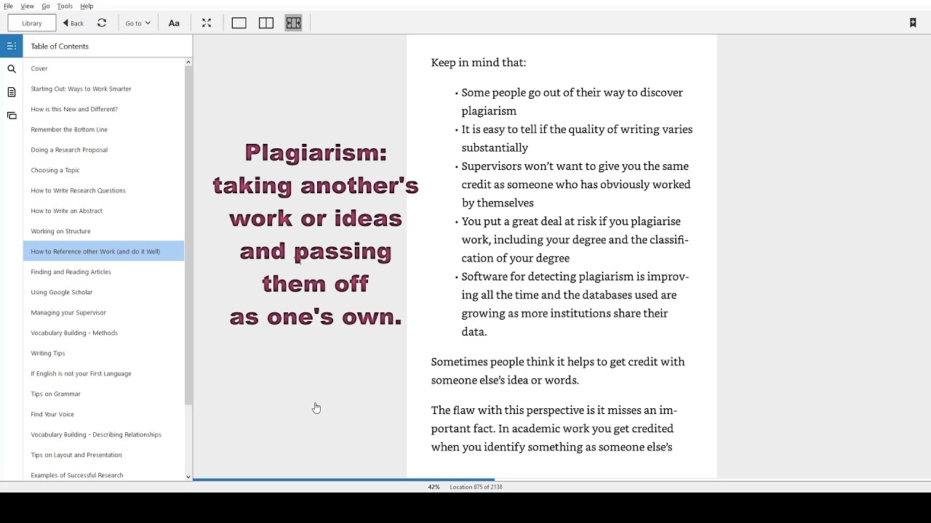The width and height of the screenshot is (931, 523).
Task: Select highlighted How to Reference other Work entry
Action: pyautogui.click(x=104, y=251)
